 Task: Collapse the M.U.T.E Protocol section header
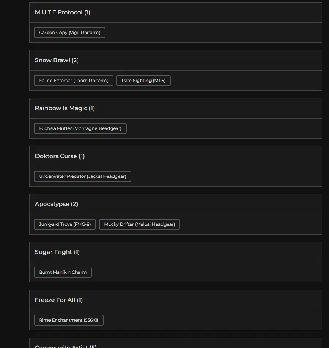click(59, 12)
